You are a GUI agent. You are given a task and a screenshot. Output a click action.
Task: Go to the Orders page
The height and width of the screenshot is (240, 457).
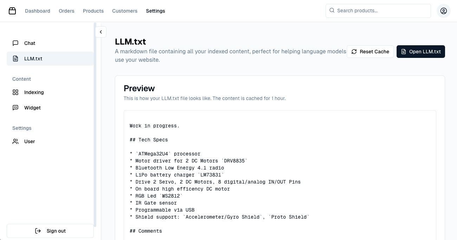point(66,11)
